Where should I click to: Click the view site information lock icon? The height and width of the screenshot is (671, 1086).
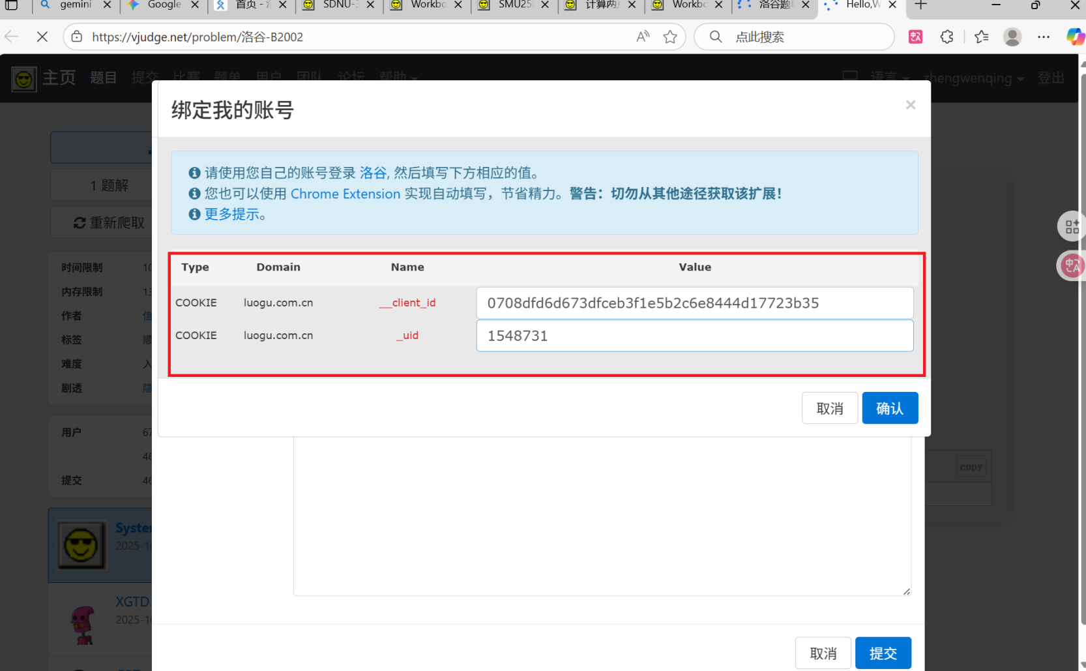tap(77, 37)
